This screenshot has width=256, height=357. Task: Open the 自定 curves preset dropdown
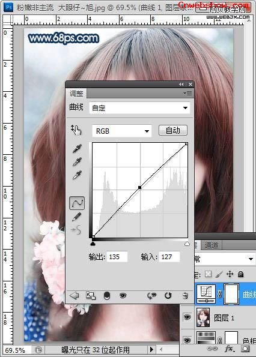click(139, 108)
